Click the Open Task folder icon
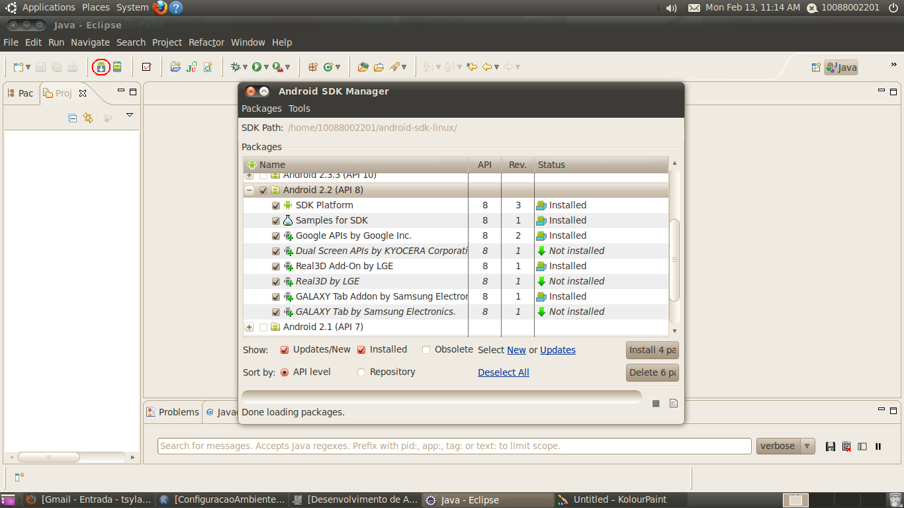This screenshot has width=904, height=508. (x=379, y=67)
